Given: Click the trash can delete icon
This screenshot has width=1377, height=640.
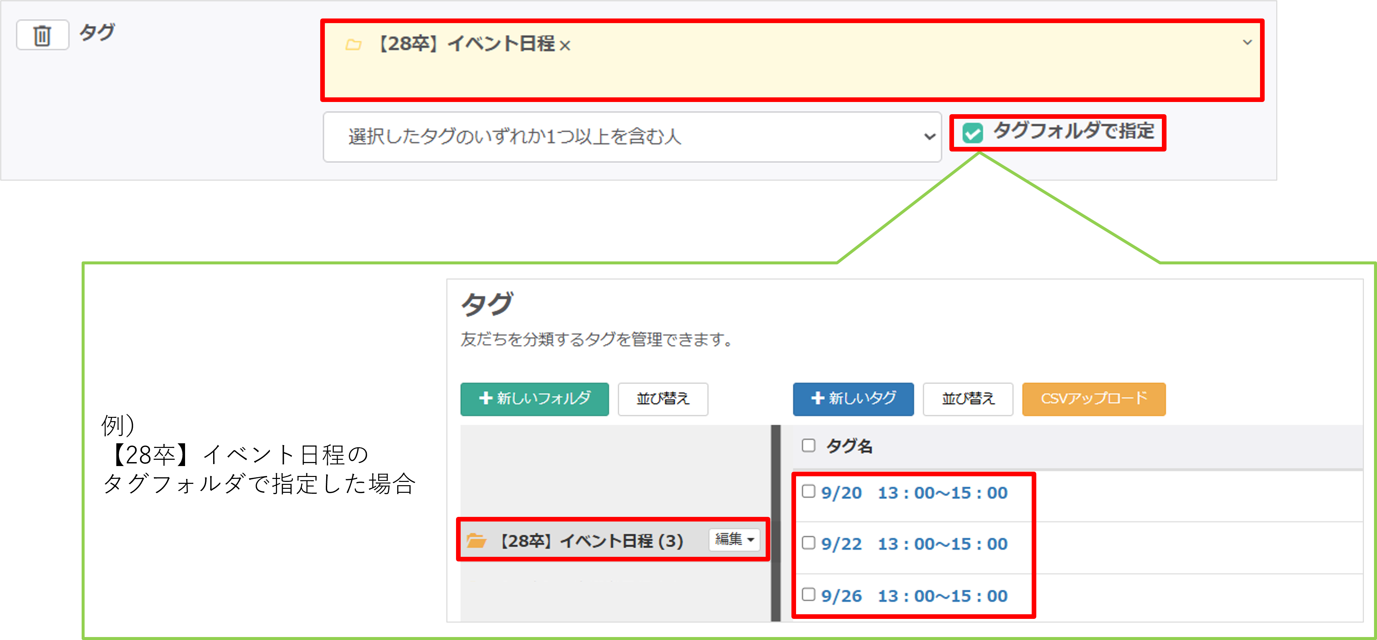Looking at the screenshot, I should (42, 35).
